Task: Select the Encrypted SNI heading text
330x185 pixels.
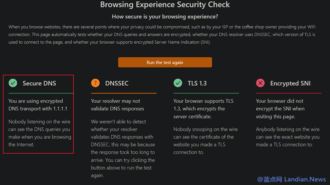Action: [x=290, y=84]
